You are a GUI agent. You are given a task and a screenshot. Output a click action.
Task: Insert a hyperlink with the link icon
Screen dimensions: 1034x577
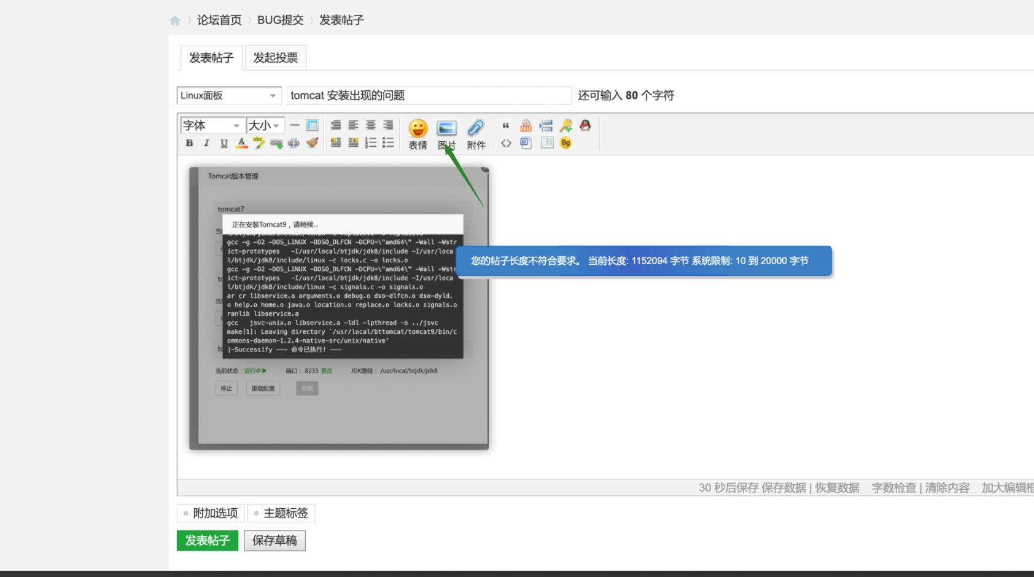[277, 143]
